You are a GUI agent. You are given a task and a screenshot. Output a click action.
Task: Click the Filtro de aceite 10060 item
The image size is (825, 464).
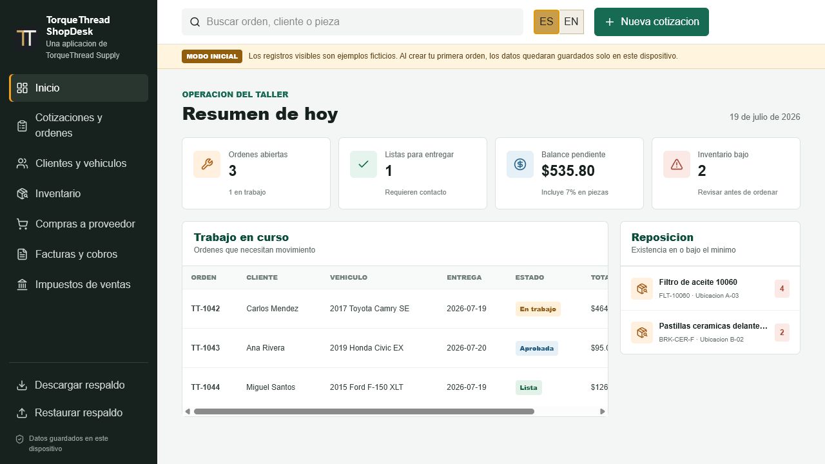tap(710, 289)
